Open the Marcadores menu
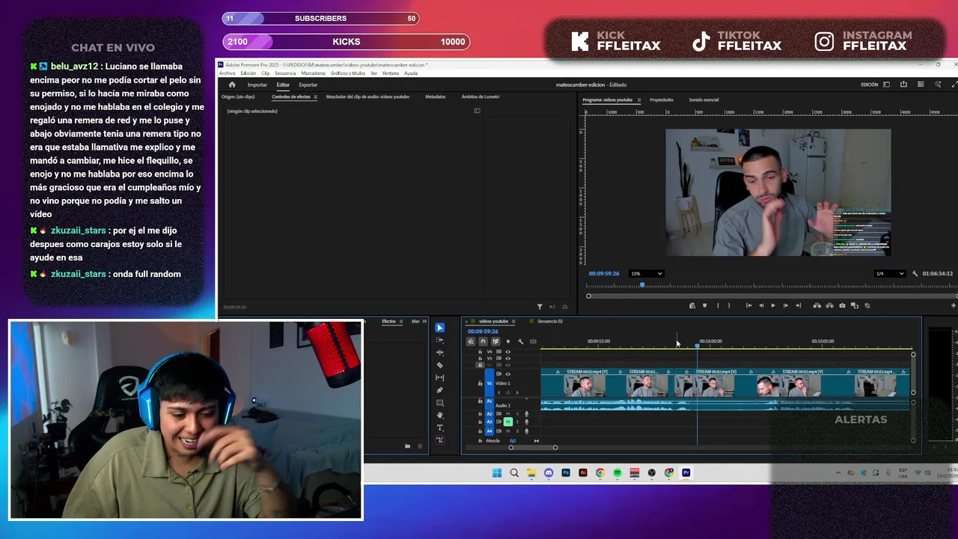Viewport: 958px width, 539px height. point(314,73)
